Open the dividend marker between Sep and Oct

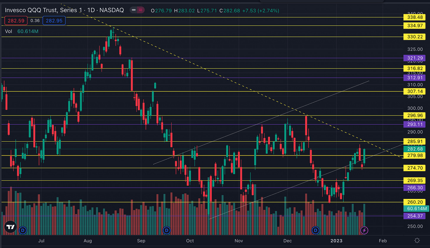(x=167, y=230)
